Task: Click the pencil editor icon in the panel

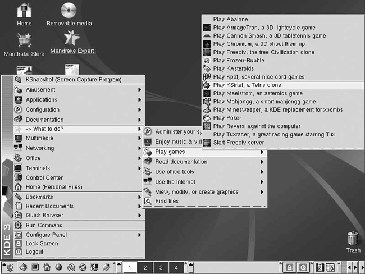Action: pos(106,267)
